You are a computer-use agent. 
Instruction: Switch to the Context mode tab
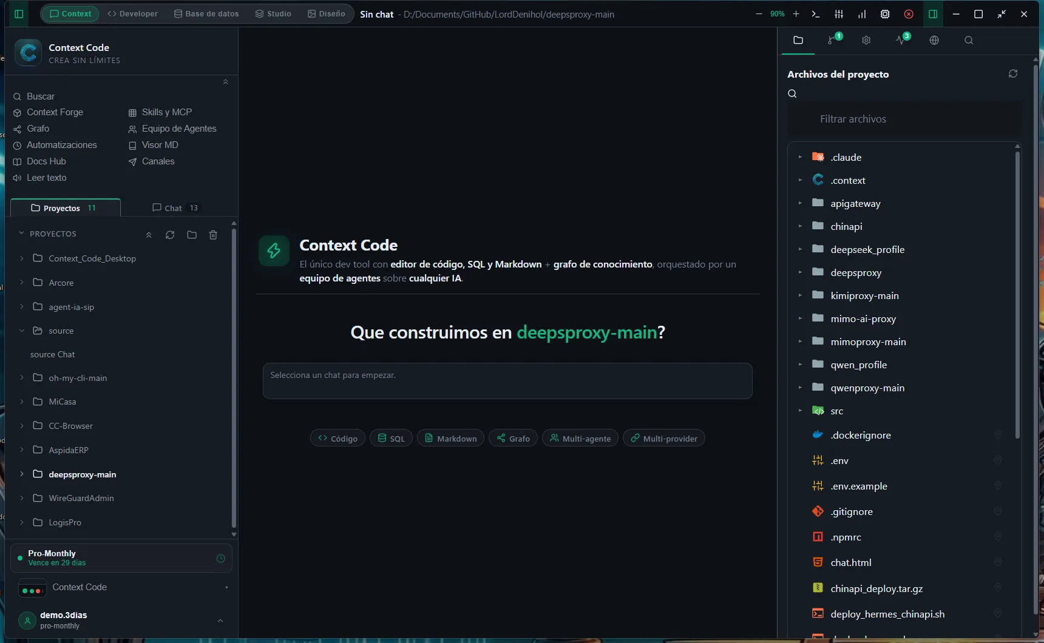(x=70, y=14)
